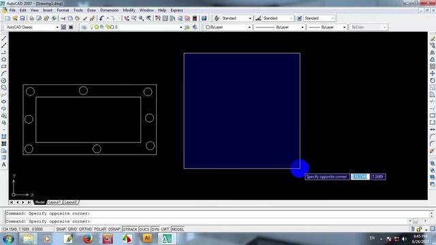Screen dimensions: 436x245
Task: Toggle LWT lineweight display
Action: pyautogui.click(x=165, y=229)
